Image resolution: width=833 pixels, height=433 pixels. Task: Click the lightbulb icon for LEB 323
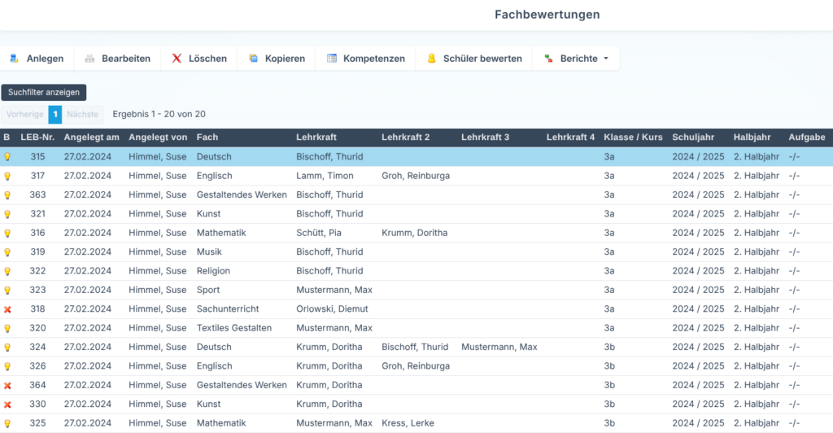(7, 291)
